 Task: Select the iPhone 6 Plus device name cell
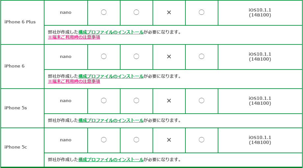click(22, 22)
